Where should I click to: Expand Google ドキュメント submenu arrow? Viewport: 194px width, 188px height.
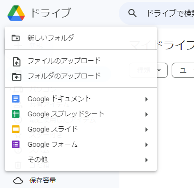pyautogui.click(x=146, y=99)
